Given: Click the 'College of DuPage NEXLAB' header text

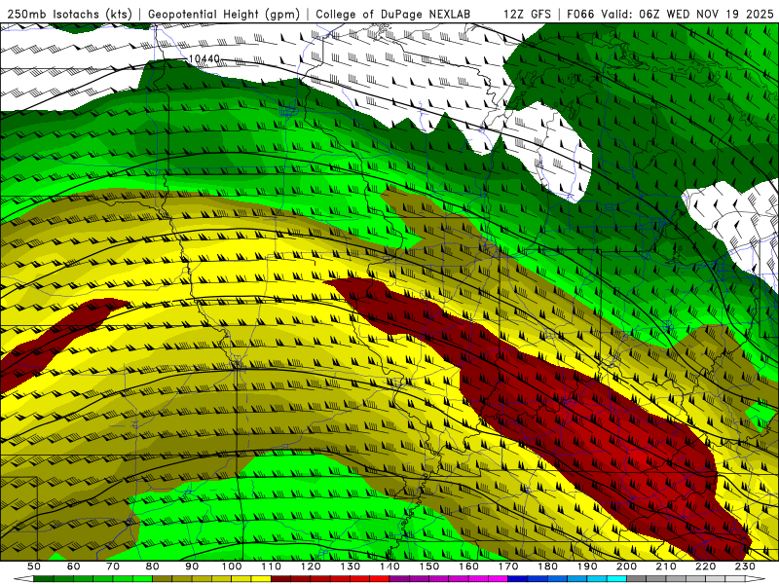Looking at the screenshot, I should point(392,14).
